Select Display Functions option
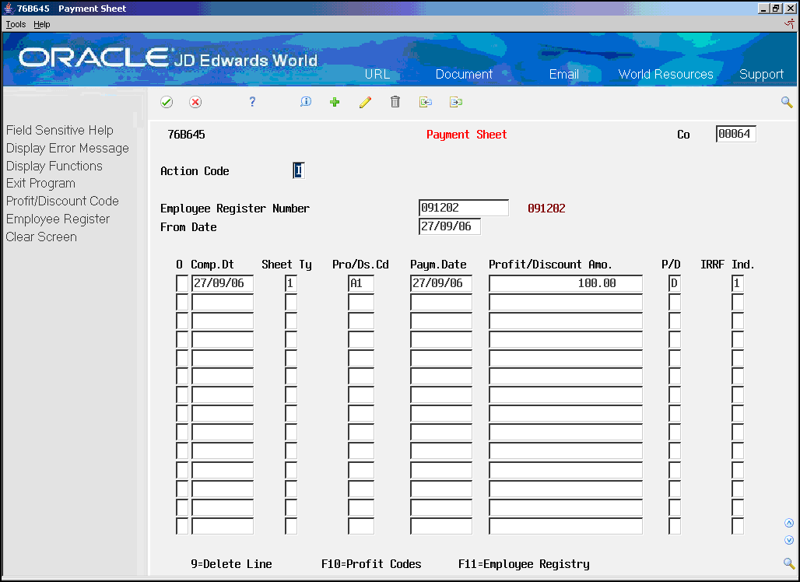The height and width of the screenshot is (582, 800). pos(54,167)
